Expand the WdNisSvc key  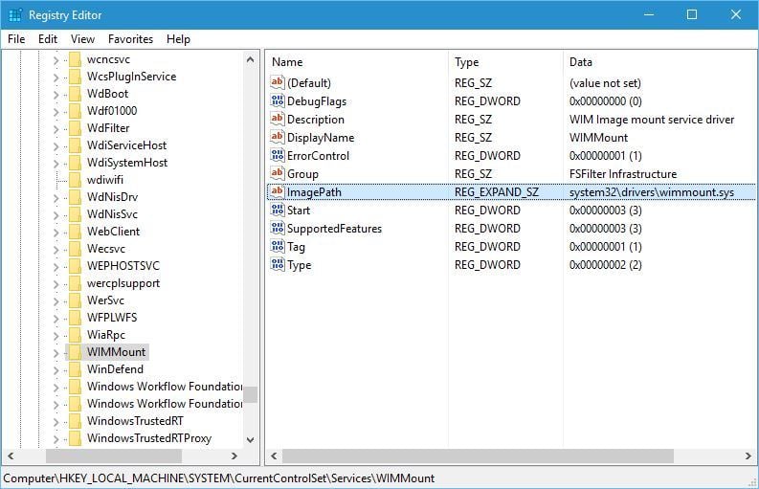(x=56, y=215)
